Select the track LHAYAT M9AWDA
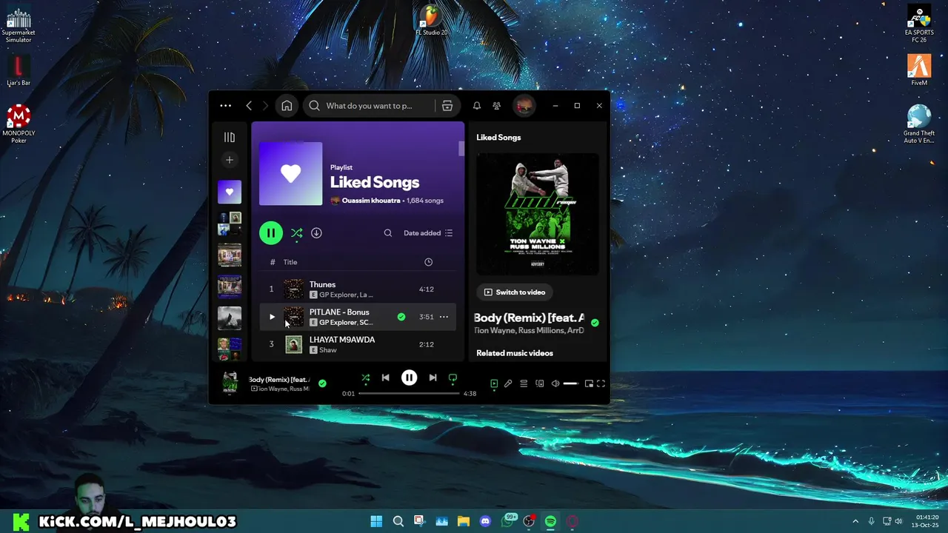This screenshot has width=948, height=533. 358,344
